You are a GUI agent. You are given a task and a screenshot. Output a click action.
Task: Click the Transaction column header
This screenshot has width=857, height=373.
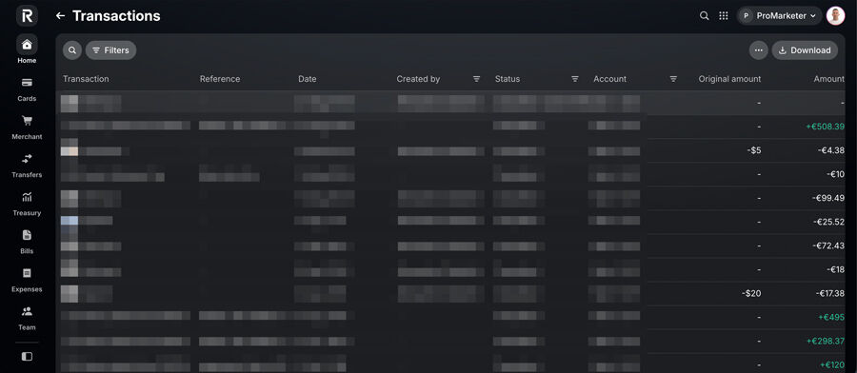(x=86, y=79)
